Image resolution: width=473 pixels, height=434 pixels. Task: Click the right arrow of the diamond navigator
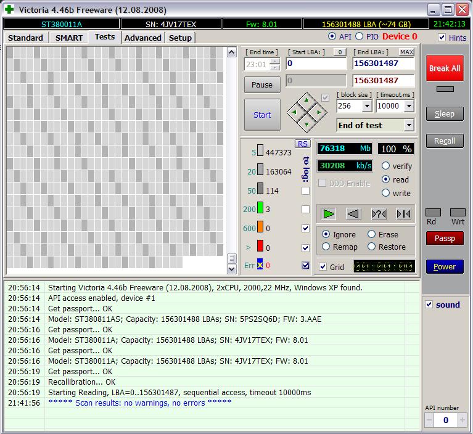pyautogui.click(x=319, y=112)
